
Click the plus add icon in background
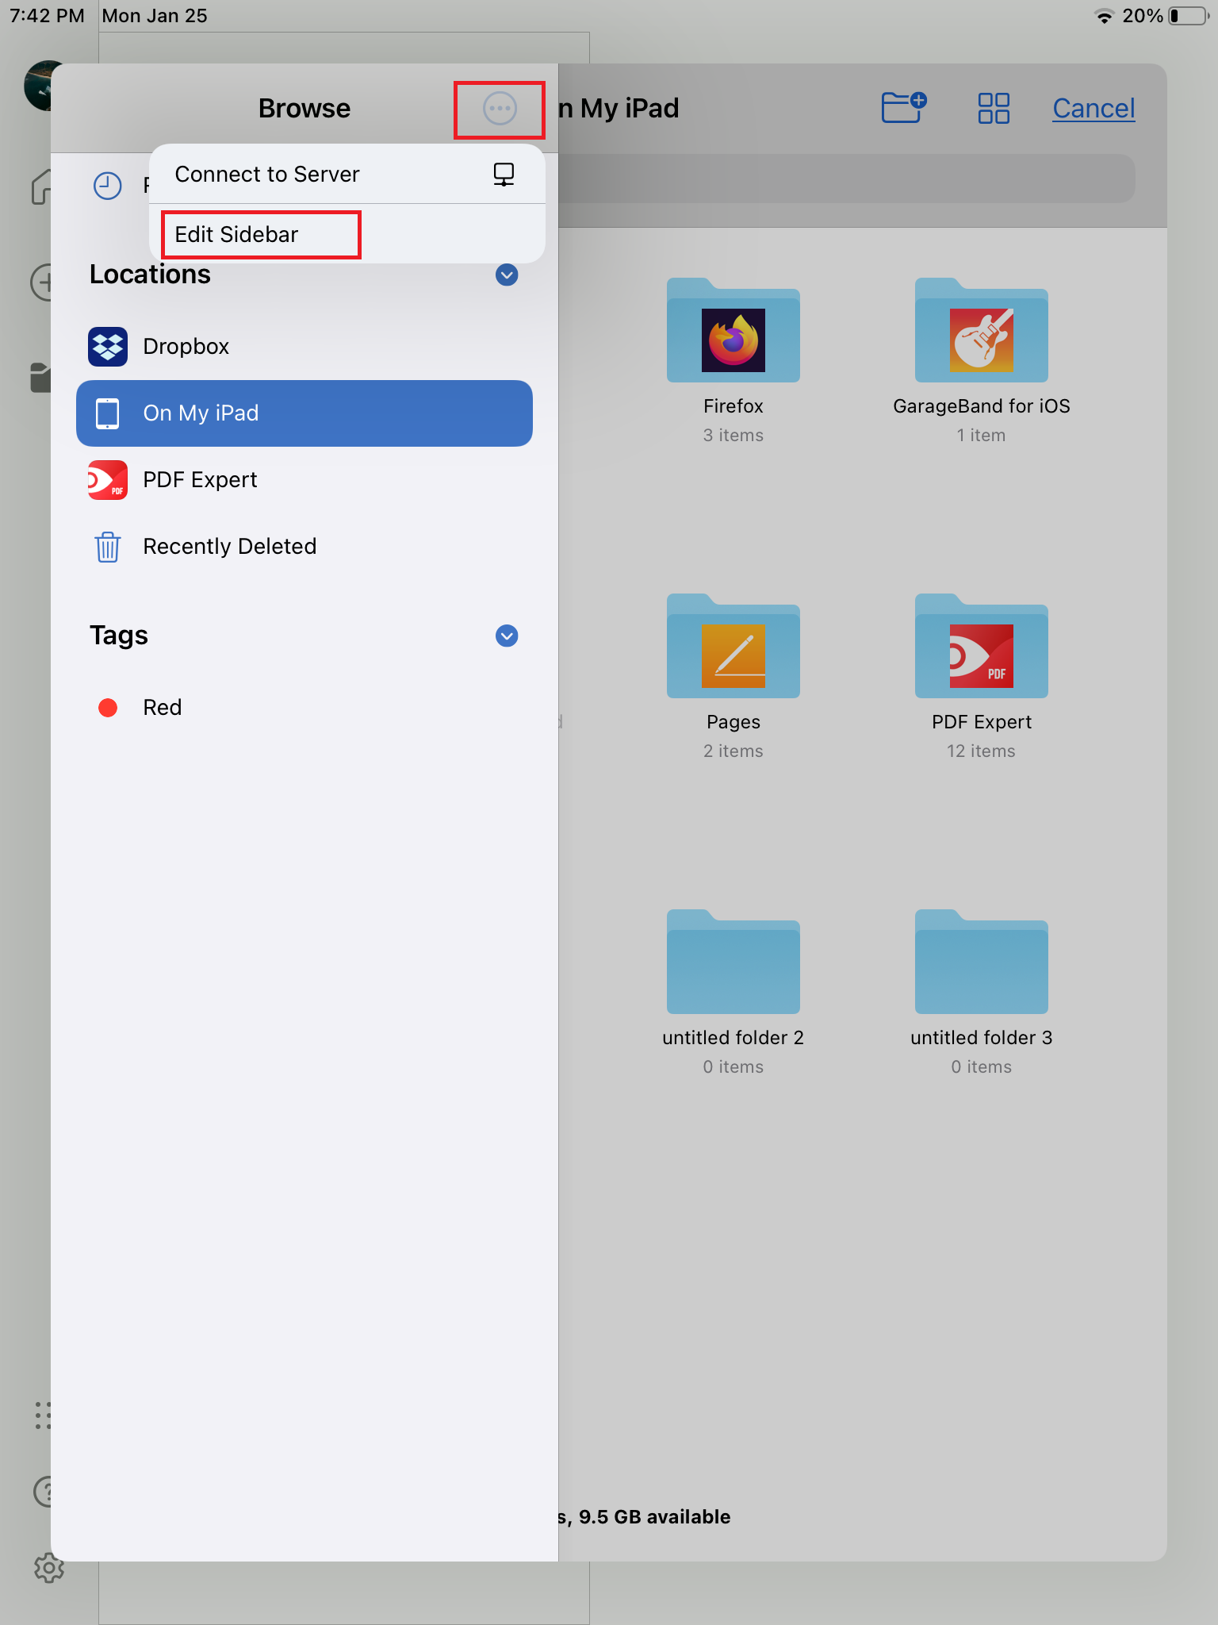coord(41,282)
